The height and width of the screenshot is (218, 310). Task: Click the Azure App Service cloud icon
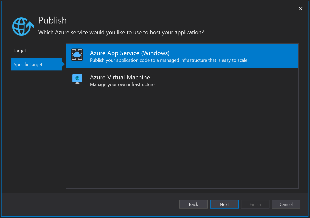tap(77, 55)
